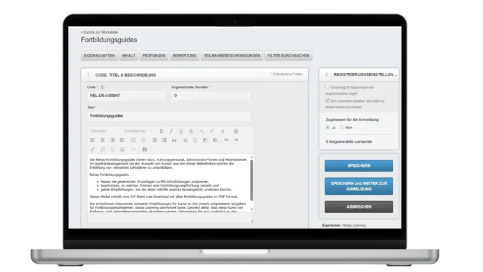This screenshot has height=272, width=483.
Task: Justify text in editor
Action: (x=122, y=140)
